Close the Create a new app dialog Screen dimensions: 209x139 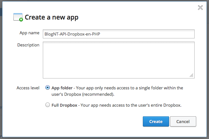200,8
